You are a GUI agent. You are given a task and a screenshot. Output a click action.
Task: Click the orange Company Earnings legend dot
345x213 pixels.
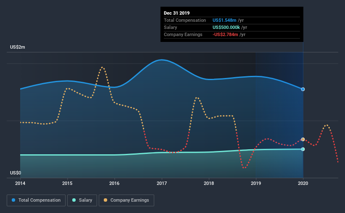coord(105,200)
